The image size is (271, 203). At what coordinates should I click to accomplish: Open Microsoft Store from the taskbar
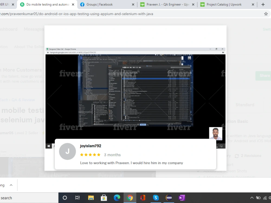click(x=104, y=198)
